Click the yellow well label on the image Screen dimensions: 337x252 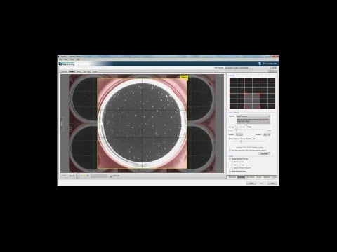[184, 77]
